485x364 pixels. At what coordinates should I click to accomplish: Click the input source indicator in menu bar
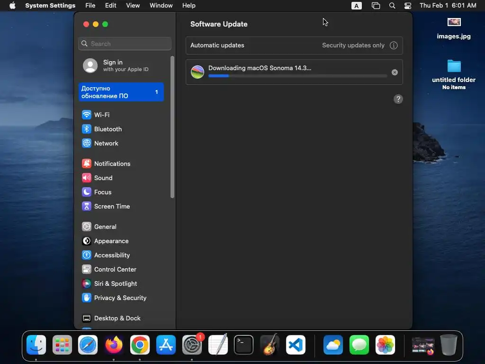click(x=356, y=6)
